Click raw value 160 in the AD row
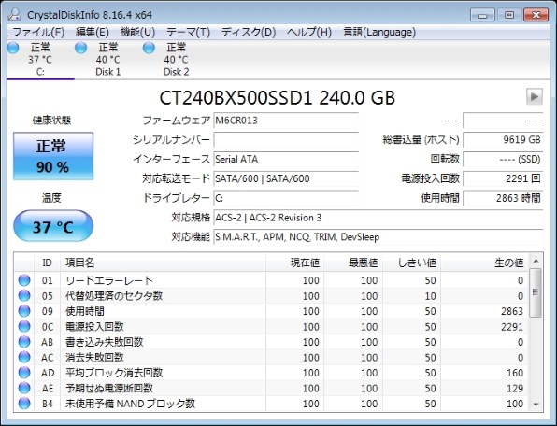 point(515,373)
